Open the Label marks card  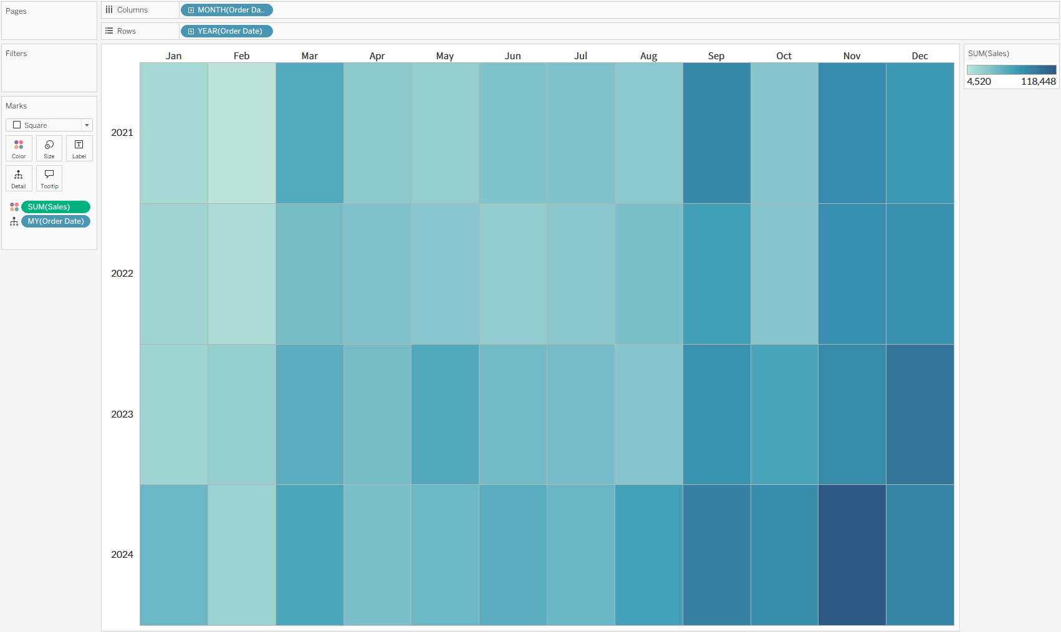pos(79,148)
